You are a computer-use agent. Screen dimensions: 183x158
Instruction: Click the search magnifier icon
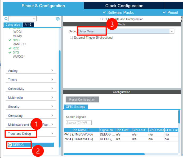(6, 19)
